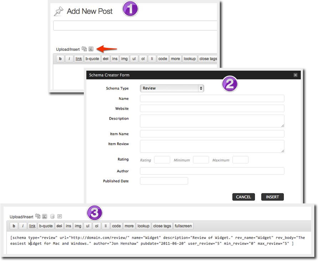Open Schema Creator with the SC icon
Viewport: 319px width, 263px height.
pos(90,49)
